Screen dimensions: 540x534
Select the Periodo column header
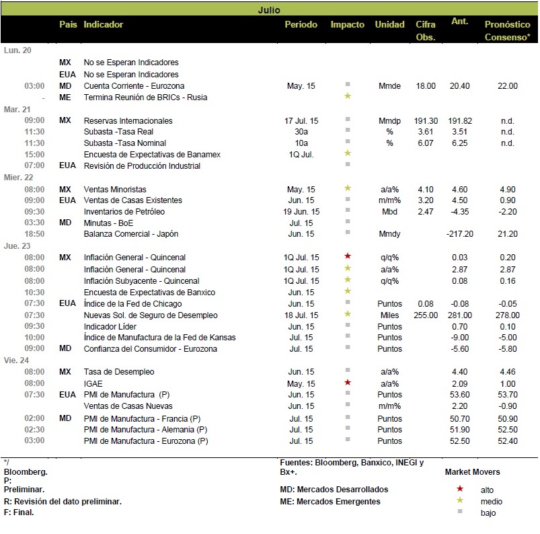301,24
